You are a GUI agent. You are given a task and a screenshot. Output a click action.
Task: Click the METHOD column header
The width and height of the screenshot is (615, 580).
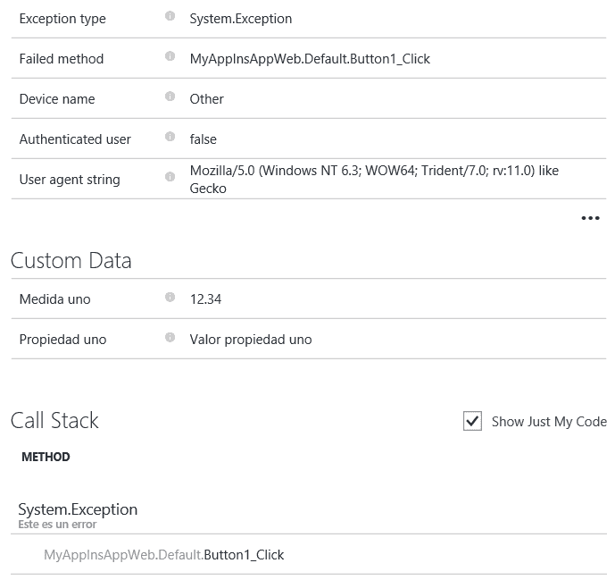pyautogui.click(x=46, y=457)
